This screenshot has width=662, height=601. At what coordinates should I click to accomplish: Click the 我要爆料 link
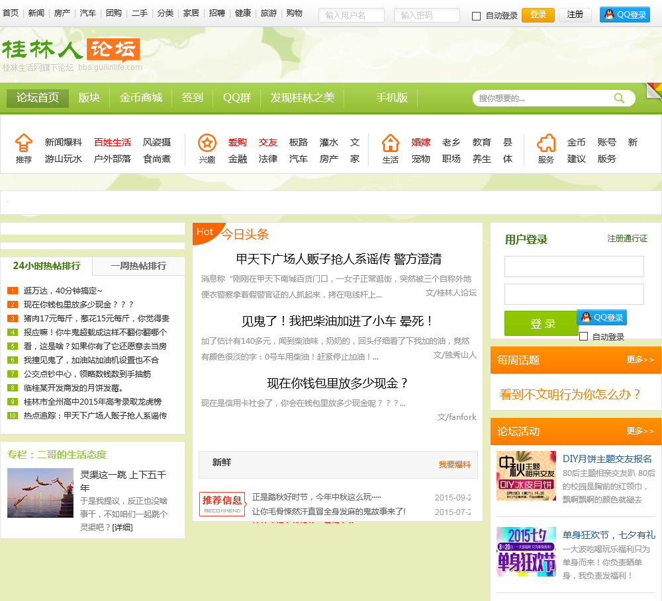(x=454, y=464)
